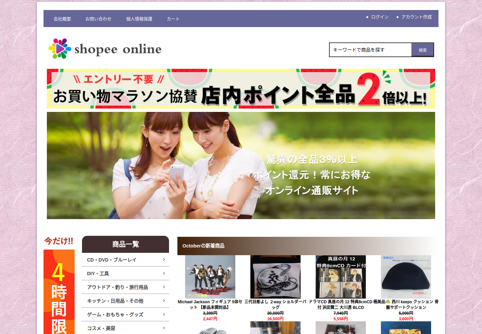
Task: Click the shopee online flower logo
Action: (105, 49)
